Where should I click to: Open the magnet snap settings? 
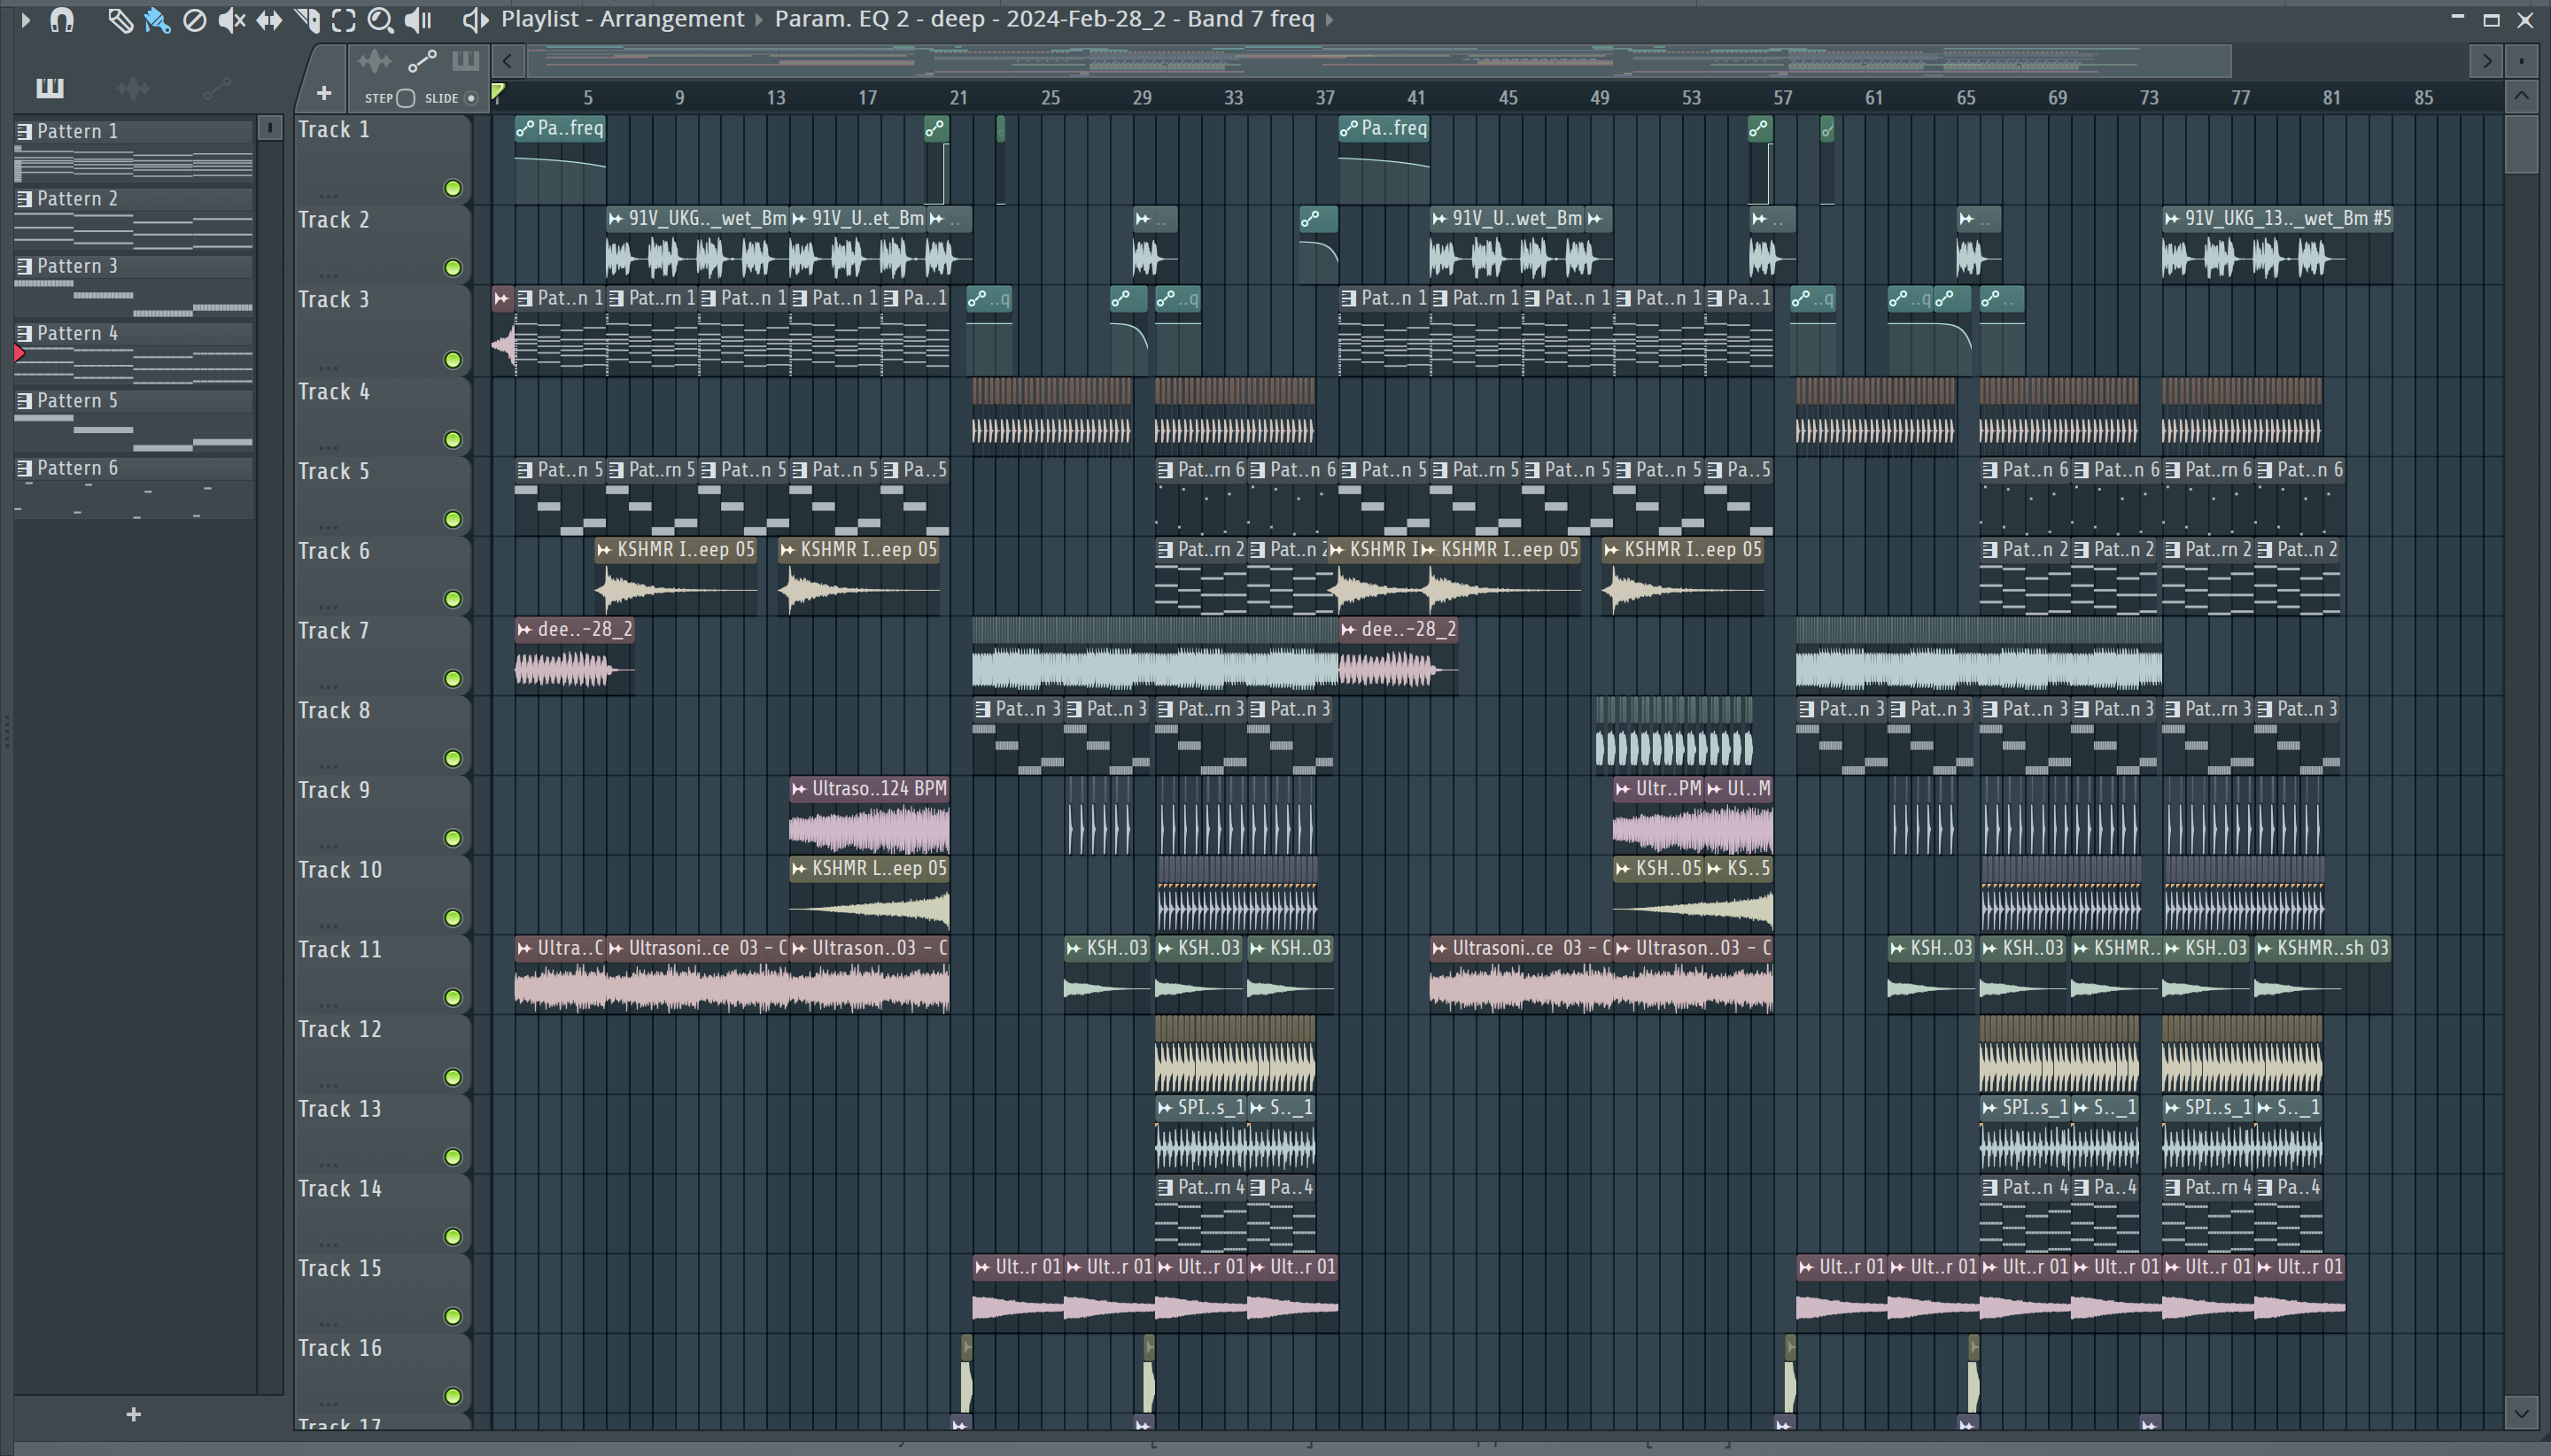point(62,19)
